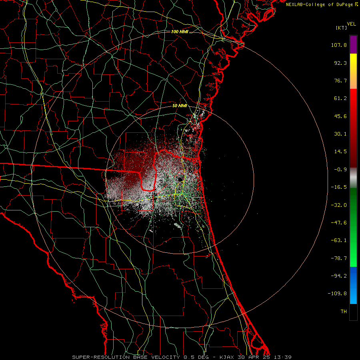Select the -94.2 legend value

click(x=339, y=276)
